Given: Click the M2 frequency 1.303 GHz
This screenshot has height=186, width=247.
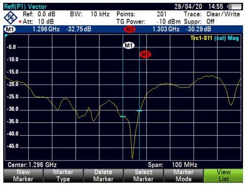Looking at the screenshot, I should click(x=166, y=29).
